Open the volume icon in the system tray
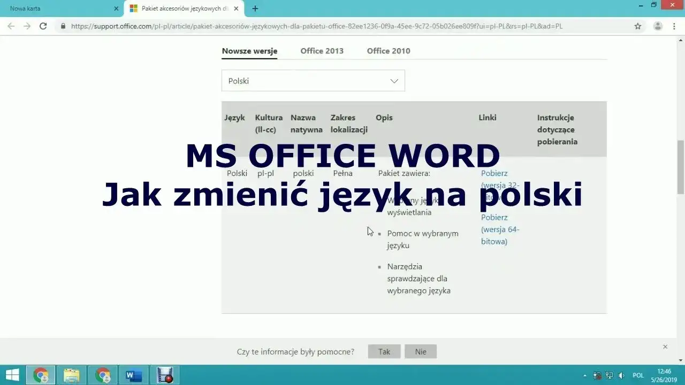This screenshot has height=385, width=685. click(622, 375)
